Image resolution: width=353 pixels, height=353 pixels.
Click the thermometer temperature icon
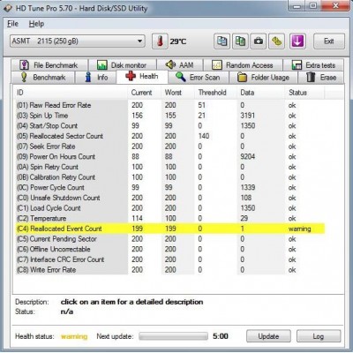(x=160, y=41)
